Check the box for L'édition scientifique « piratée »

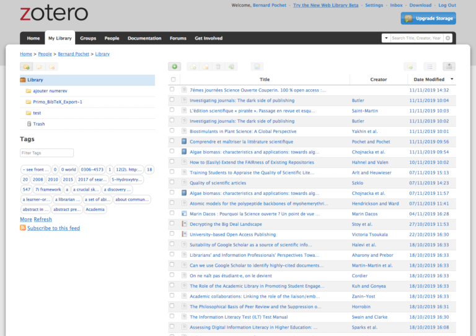point(172,110)
